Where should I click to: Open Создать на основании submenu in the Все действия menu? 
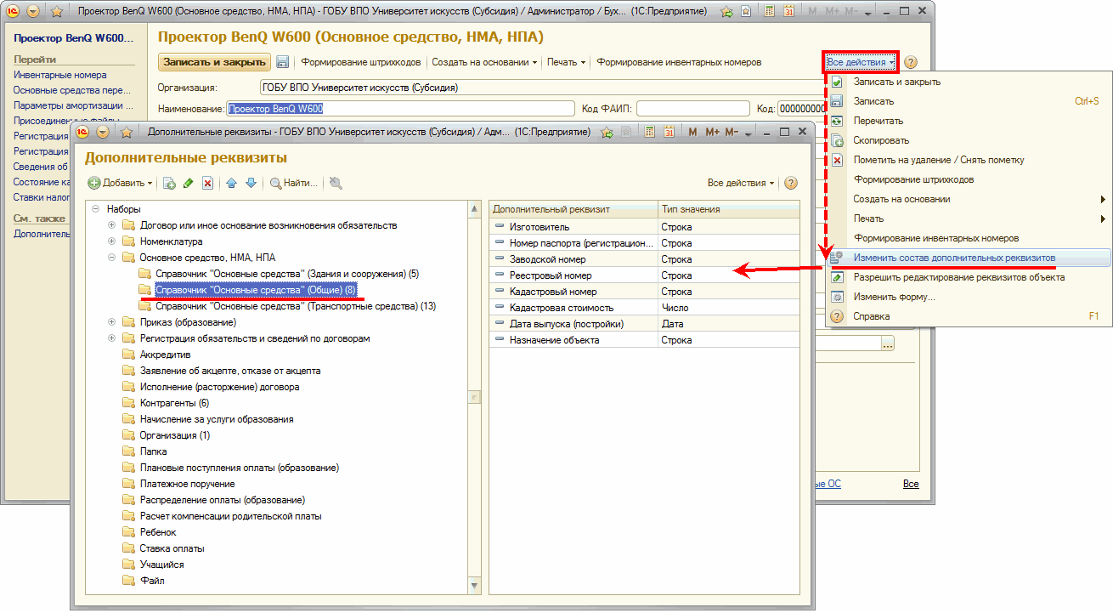[968, 199]
